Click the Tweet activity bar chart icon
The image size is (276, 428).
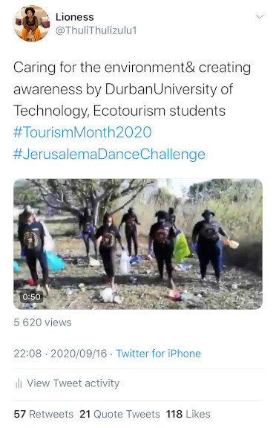pyautogui.click(x=19, y=383)
